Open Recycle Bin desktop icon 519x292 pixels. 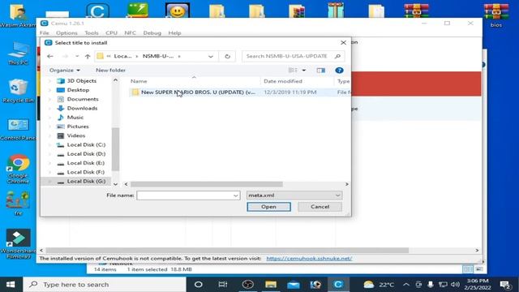18,91
